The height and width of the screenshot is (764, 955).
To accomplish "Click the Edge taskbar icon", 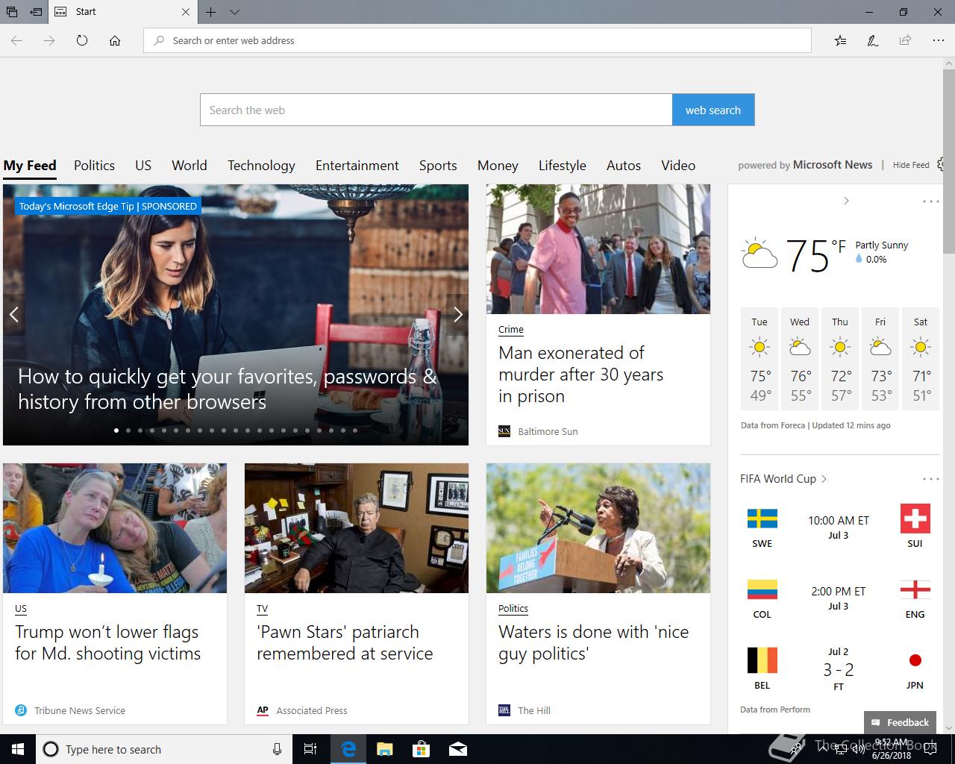I will [x=348, y=749].
